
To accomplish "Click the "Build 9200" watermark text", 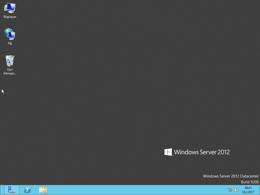I will pos(250,182).
